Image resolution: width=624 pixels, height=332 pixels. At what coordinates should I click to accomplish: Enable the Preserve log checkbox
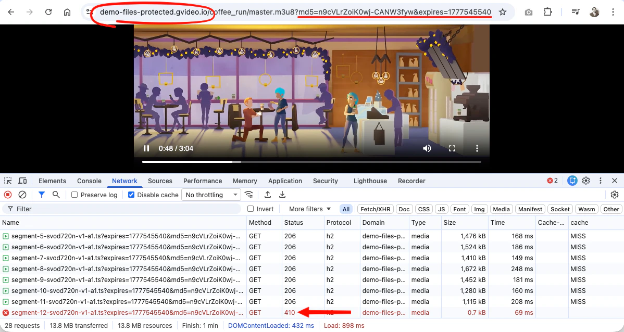[x=74, y=195]
